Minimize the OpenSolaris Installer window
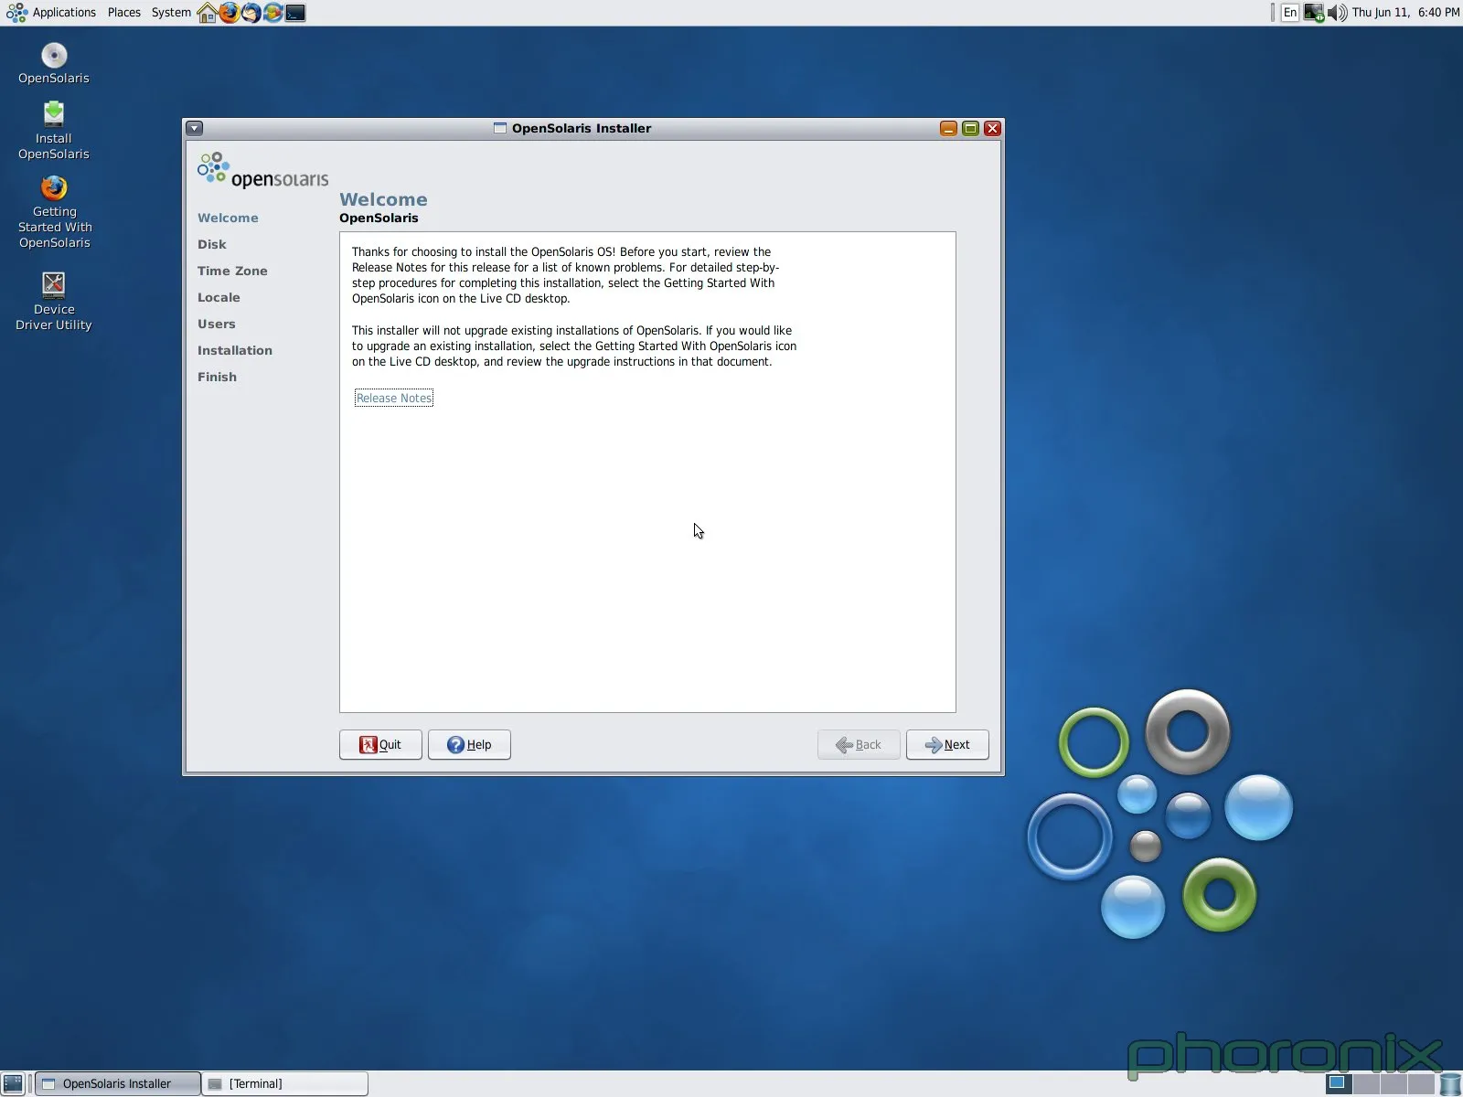This screenshot has height=1097, width=1463. (948, 129)
